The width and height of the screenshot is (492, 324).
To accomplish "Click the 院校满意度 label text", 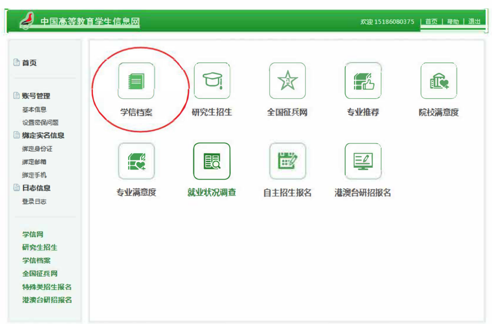I will click(439, 112).
